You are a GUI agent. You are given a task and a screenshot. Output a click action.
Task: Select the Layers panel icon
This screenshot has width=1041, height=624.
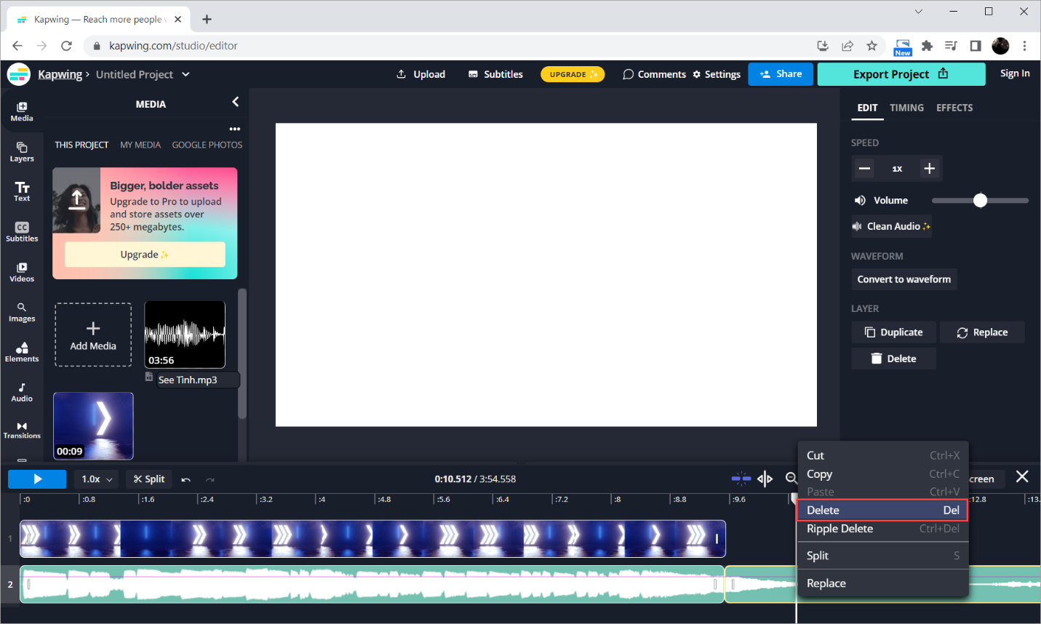click(x=21, y=151)
